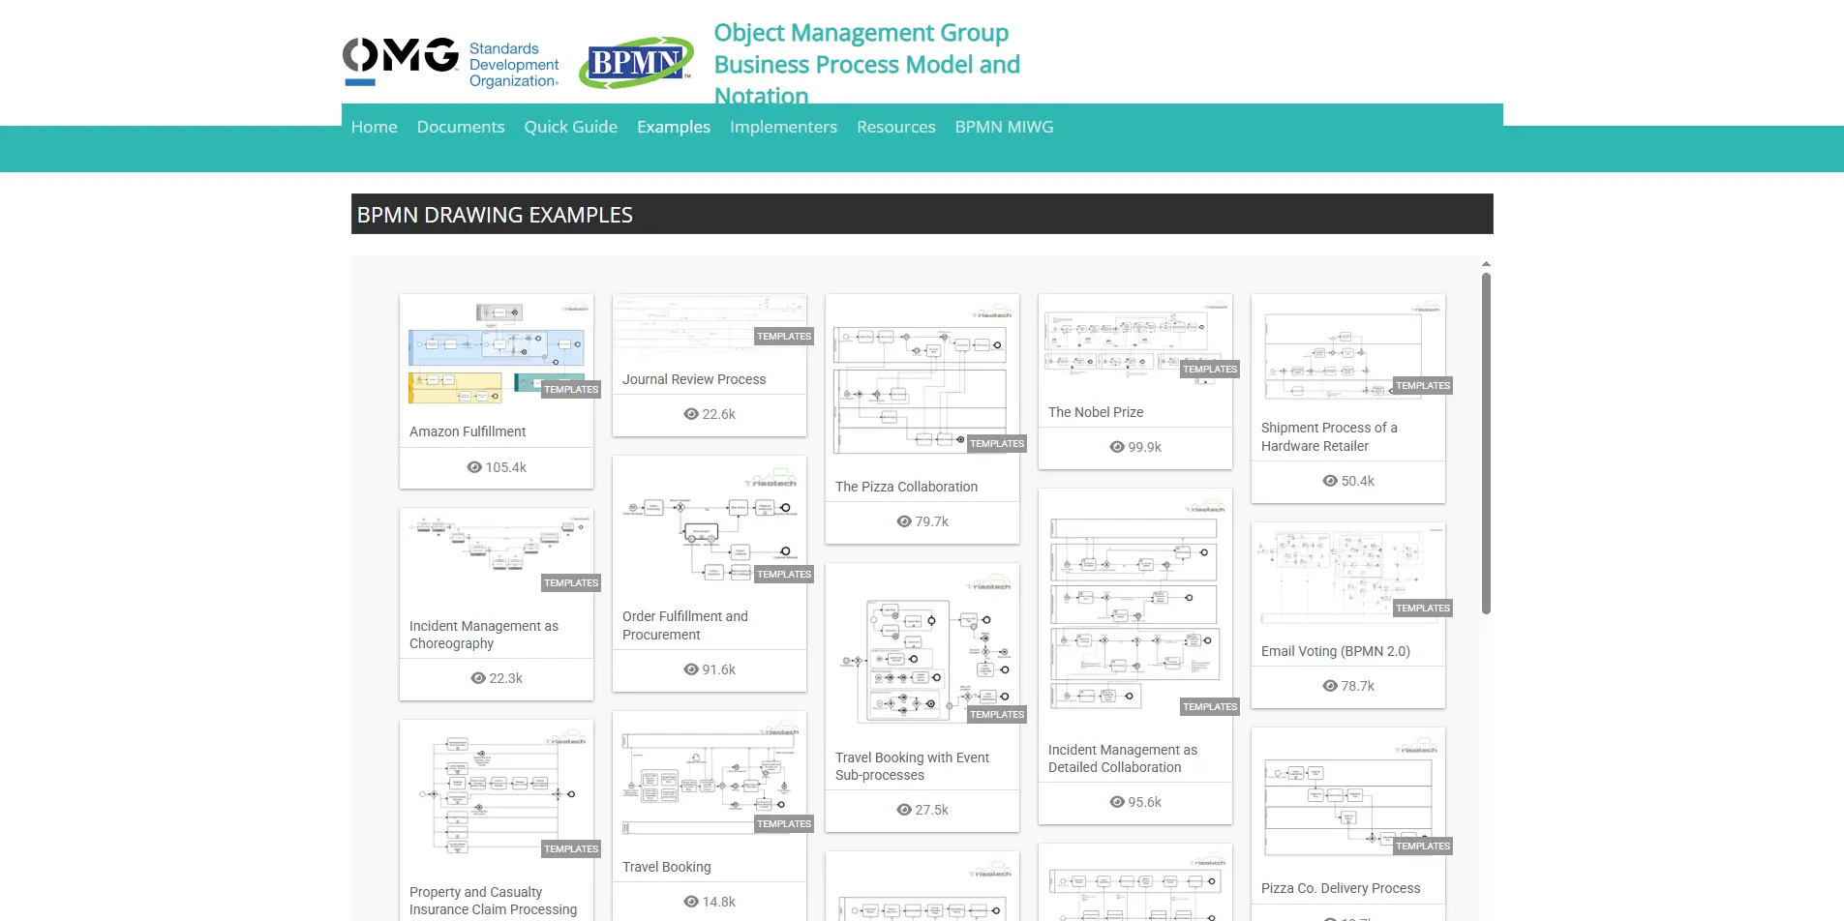Open the Quick Guide navigation item
Viewport: 1844px width, 921px height.
pyautogui.click(x=570, y=127)
